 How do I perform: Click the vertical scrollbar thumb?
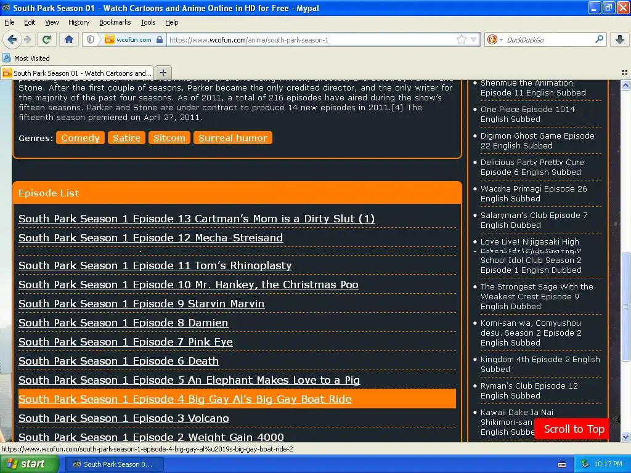[625, 306]
